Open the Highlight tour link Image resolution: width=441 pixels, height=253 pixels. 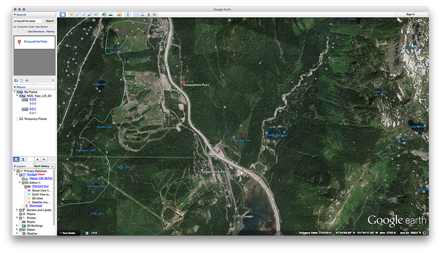(x=40, y=186)
